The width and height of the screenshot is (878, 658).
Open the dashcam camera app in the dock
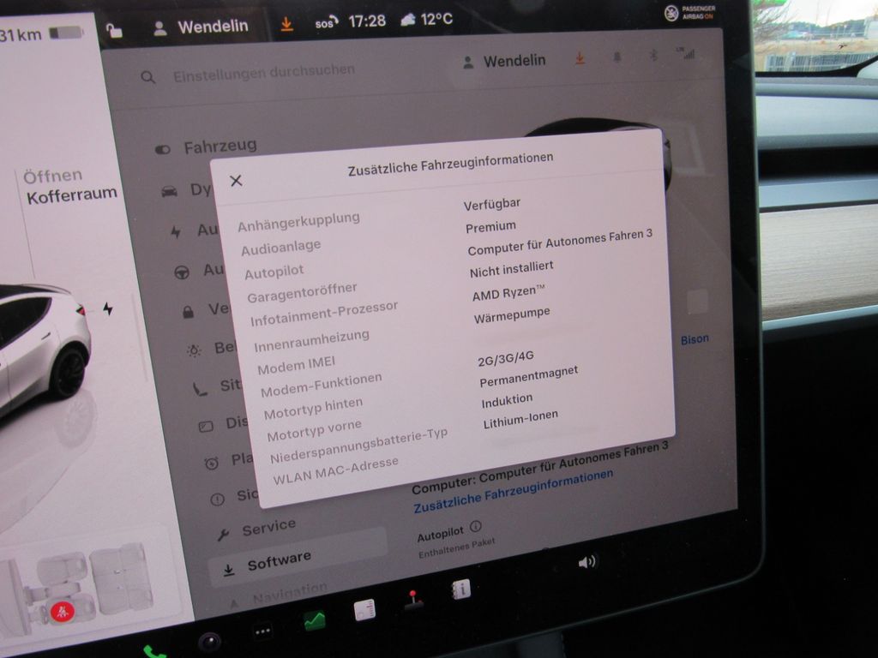coord(208,641)
